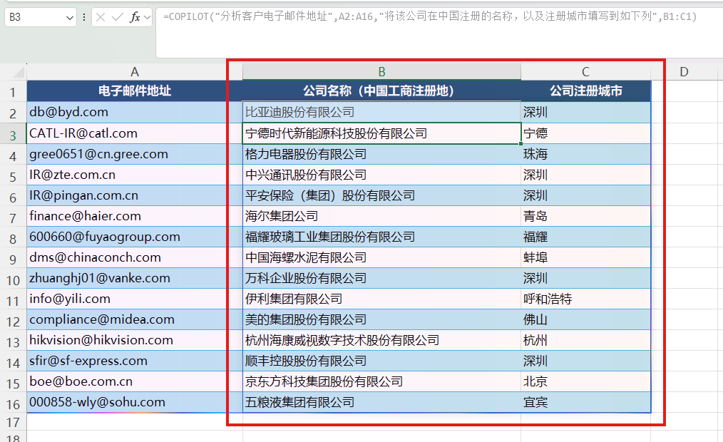Image resolution: width=723 pixels, height=442 pixels.
Task: Select cell 格力电器股份有限公司
Action: [381, 154]
